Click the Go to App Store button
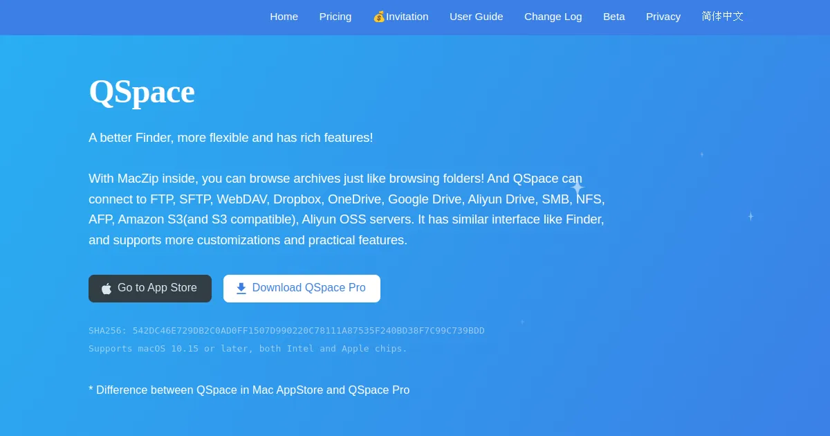This screenshot has width=830, height=436. click(150, 289)
